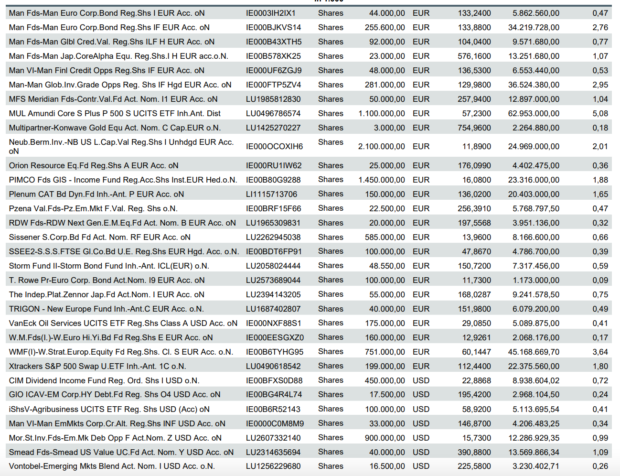
Task: Select price 576,1600
Action: 474,56
